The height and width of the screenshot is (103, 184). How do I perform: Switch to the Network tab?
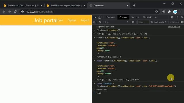coord(147,17)
